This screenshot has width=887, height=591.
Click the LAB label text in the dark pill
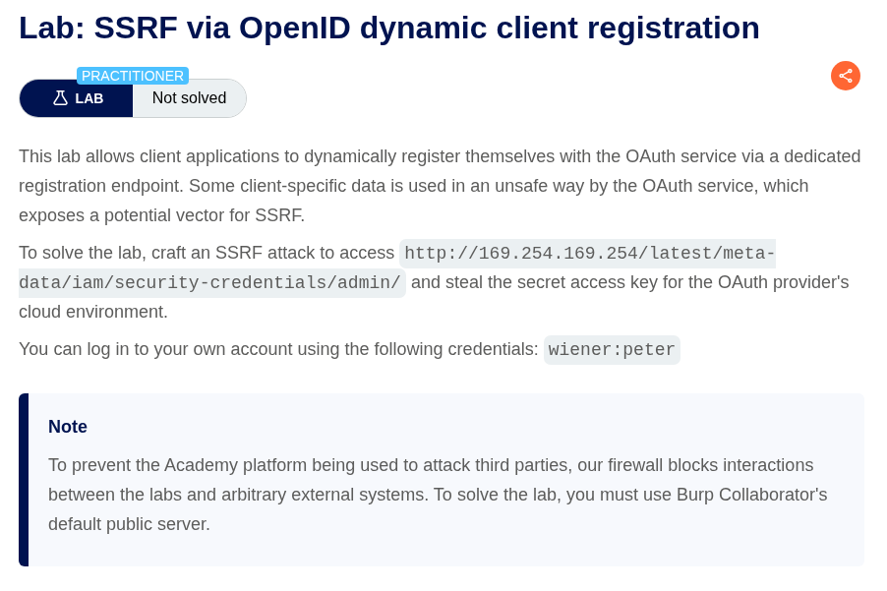(89, 98)
